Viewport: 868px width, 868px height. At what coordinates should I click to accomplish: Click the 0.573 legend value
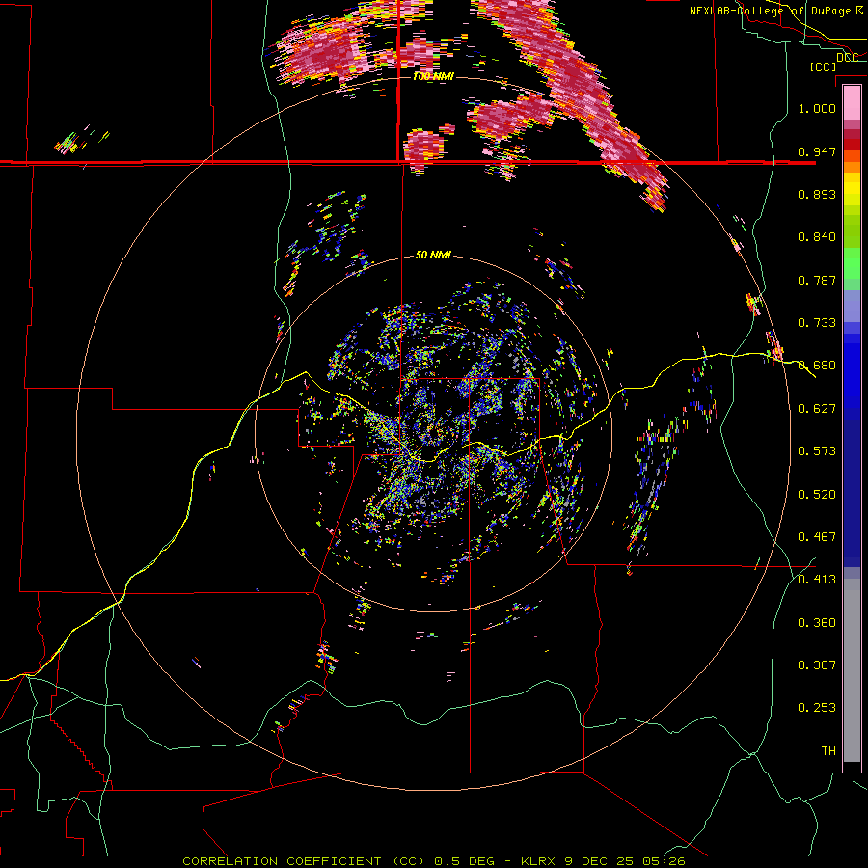tap(817, 450)
